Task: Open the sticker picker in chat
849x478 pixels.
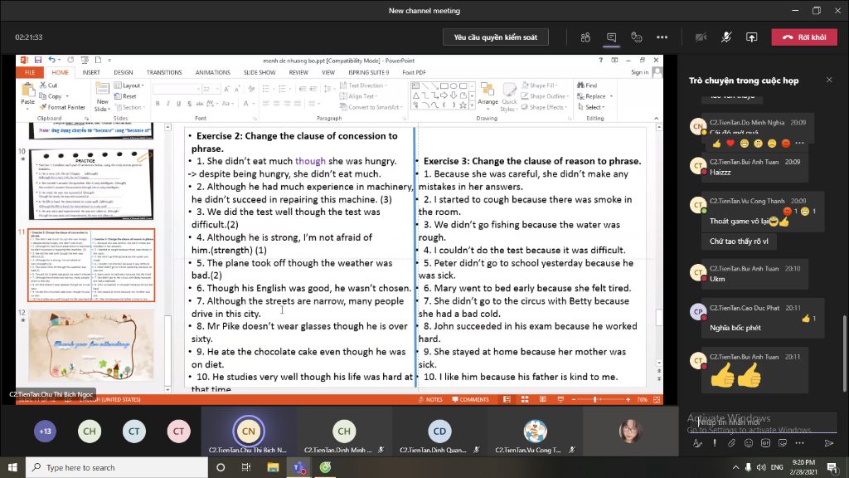Action: [x=783, y=443]
